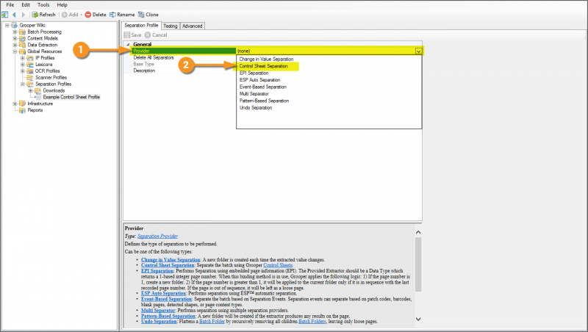Screen dimensions: 588x332
Task: Click the Refresh toolbar icon
Action: pos(35,15)
